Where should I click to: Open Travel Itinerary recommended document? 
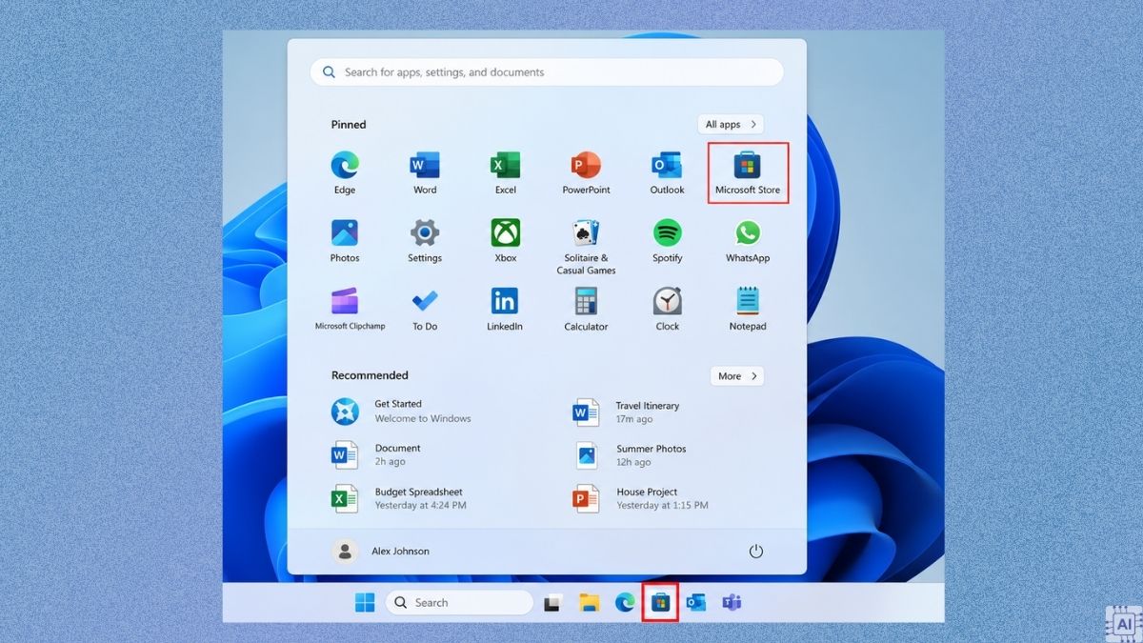coord(626,412)
